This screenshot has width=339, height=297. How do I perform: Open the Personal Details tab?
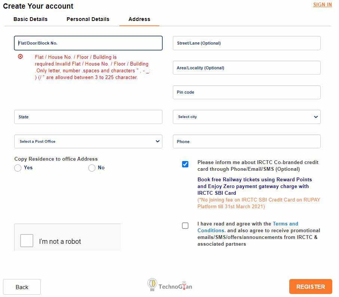pos(88,19)
